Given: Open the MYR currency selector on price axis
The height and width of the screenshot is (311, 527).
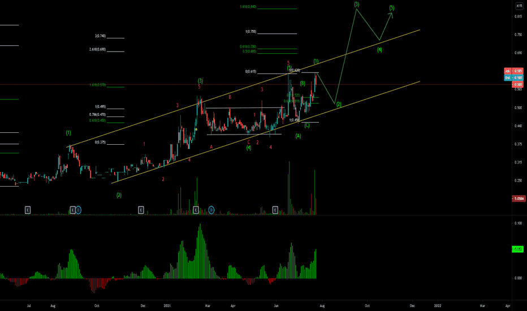Looking at the screenshot, I should coord(519,6).
